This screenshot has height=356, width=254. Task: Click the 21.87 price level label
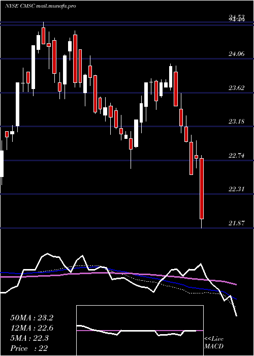[237, 223]
